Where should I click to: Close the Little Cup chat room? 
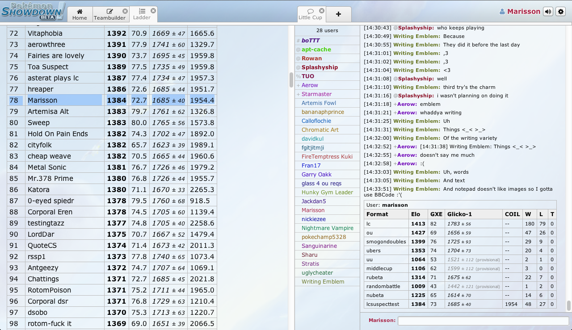click(x=322, y=11)
